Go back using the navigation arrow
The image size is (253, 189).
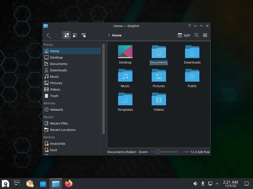[x=48, y=35]
